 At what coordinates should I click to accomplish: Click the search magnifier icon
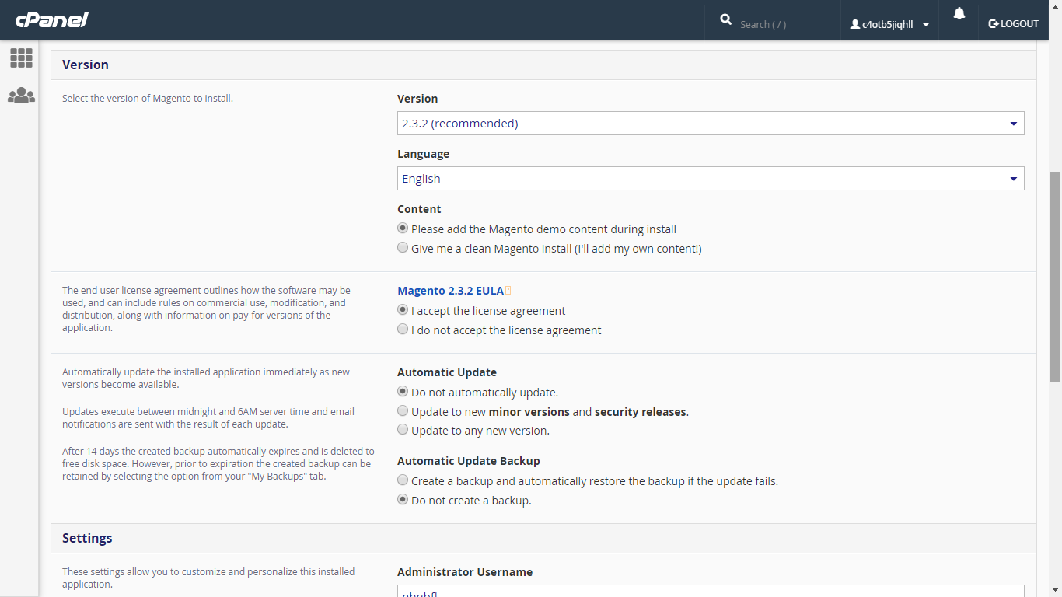click(x=726, y=19)
